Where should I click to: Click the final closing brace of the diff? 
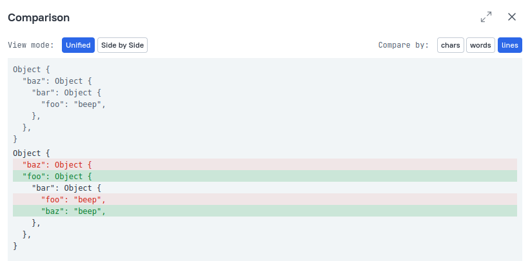click(15, 246)
